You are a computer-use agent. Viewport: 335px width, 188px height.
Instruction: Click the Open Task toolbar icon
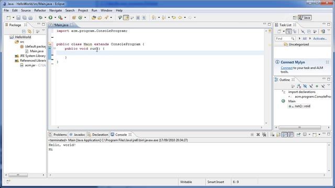(x=100, y=18)
